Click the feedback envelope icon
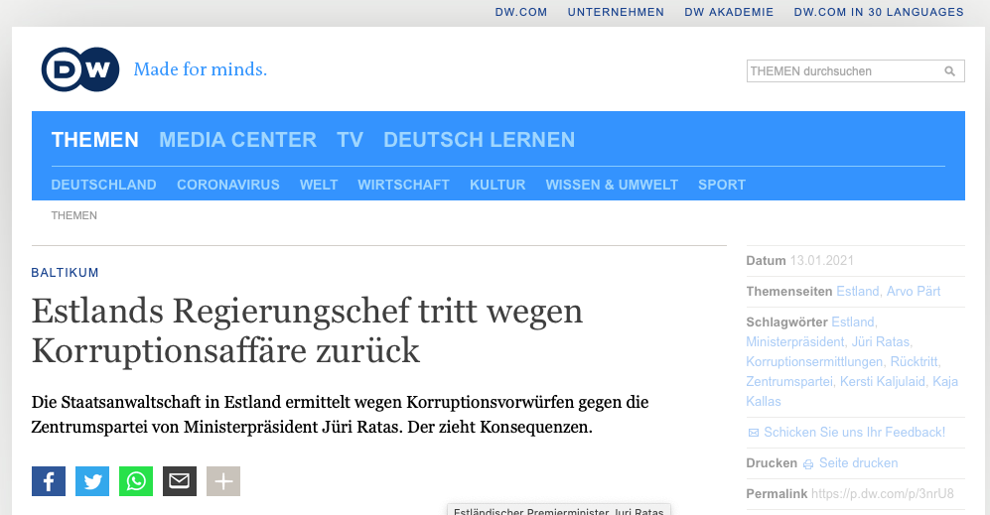990x515 pixels. coord(754,433)
